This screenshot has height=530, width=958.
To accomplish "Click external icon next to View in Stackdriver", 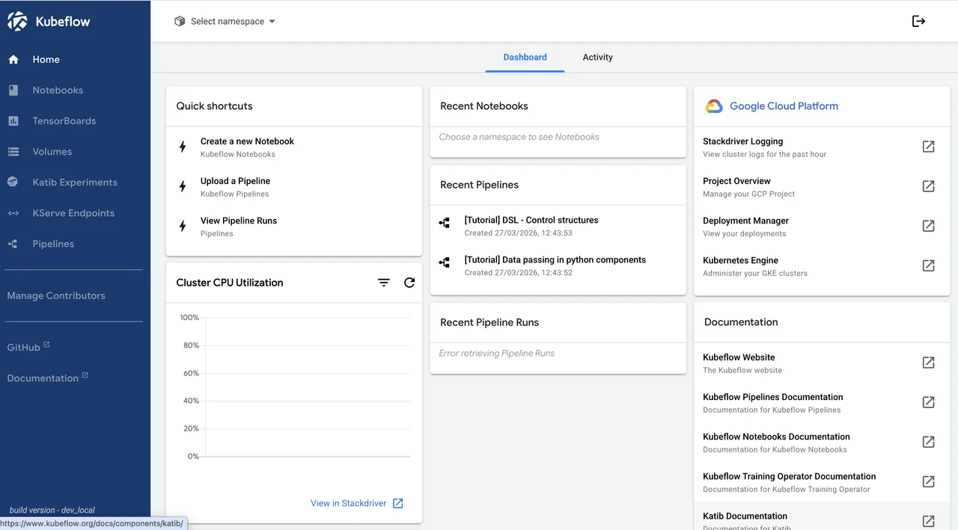I will [x=398, y=503].
